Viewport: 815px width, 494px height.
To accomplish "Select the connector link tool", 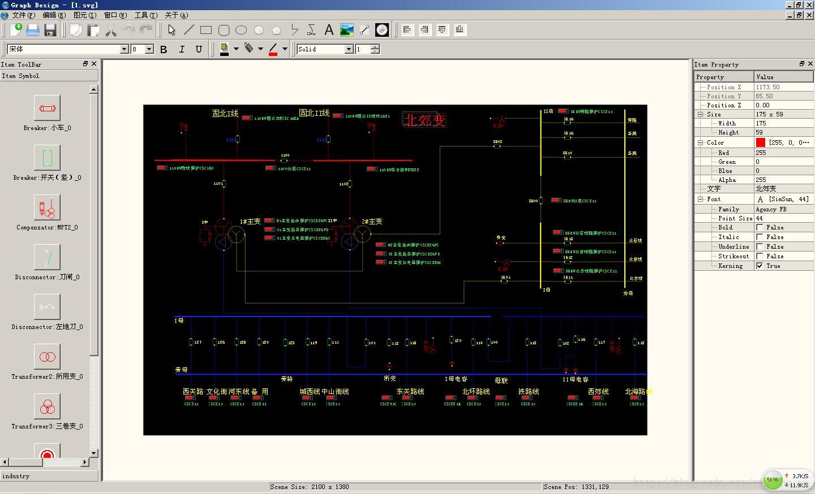I will tap(364, 30).
